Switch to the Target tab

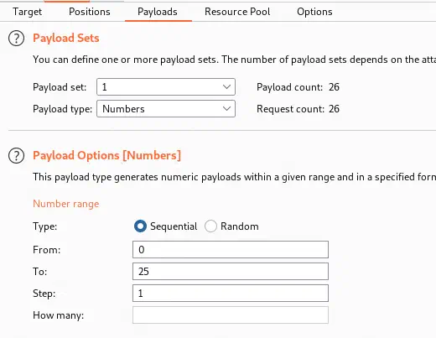point(28,12)
